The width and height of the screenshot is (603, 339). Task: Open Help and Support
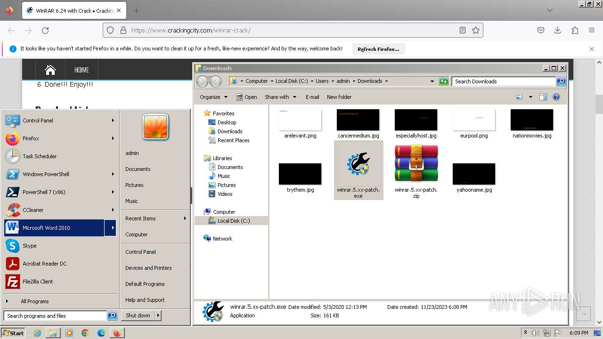click(155, 300)
